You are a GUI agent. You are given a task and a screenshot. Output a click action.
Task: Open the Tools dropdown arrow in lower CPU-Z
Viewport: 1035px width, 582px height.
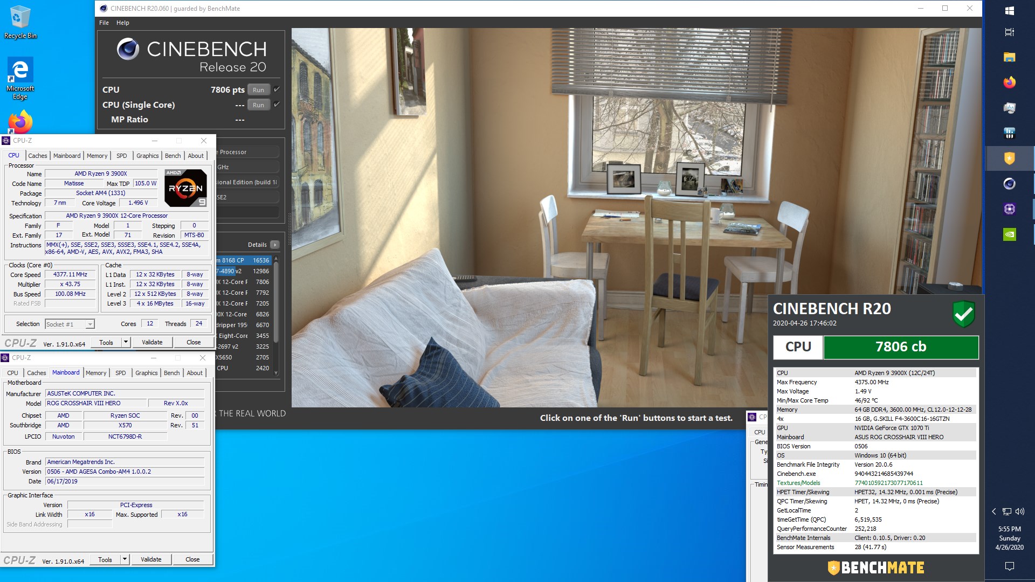125,559
